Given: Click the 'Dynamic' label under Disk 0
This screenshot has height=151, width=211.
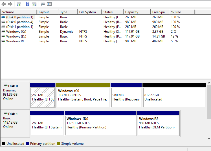Looking at the screenshot, I should [10, 90].
